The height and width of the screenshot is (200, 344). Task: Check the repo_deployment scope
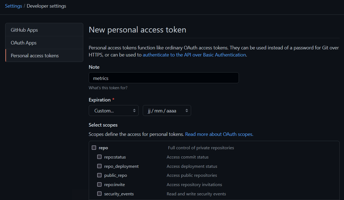point(99,166)
